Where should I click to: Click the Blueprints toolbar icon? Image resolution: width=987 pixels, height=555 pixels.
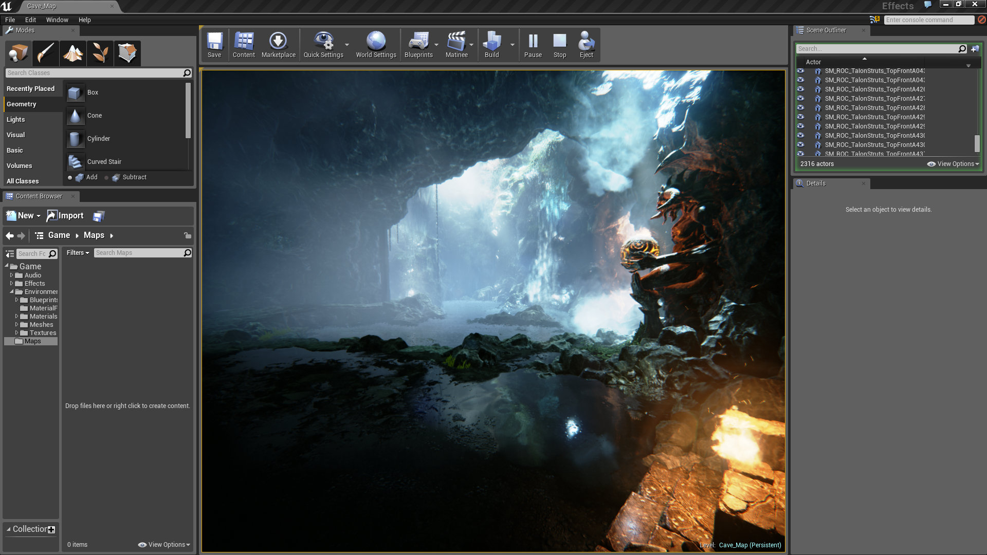pos(418,45)
